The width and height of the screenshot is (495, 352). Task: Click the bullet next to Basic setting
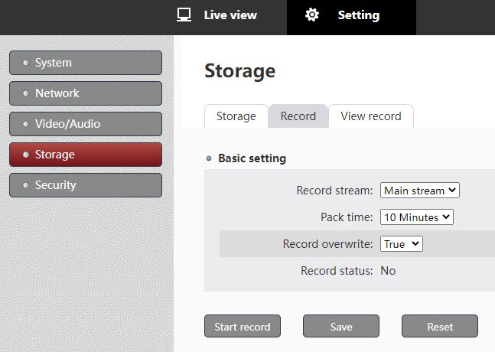pyautogui.click(x=209, y=158)
